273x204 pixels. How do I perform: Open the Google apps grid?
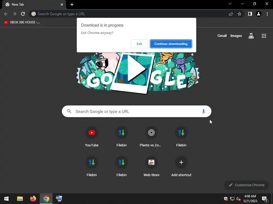tap(264, 36)
